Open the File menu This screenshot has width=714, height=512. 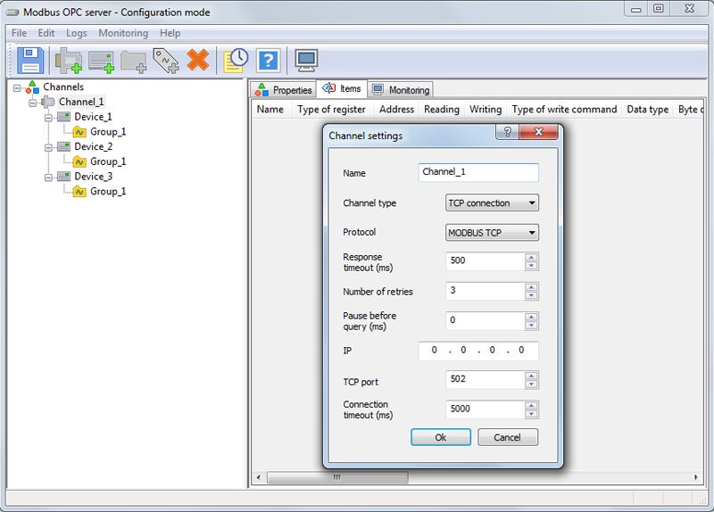pyautogui.click(x=19, y=33)
